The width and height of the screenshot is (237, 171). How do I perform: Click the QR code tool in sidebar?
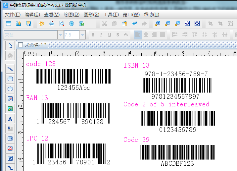10,158
